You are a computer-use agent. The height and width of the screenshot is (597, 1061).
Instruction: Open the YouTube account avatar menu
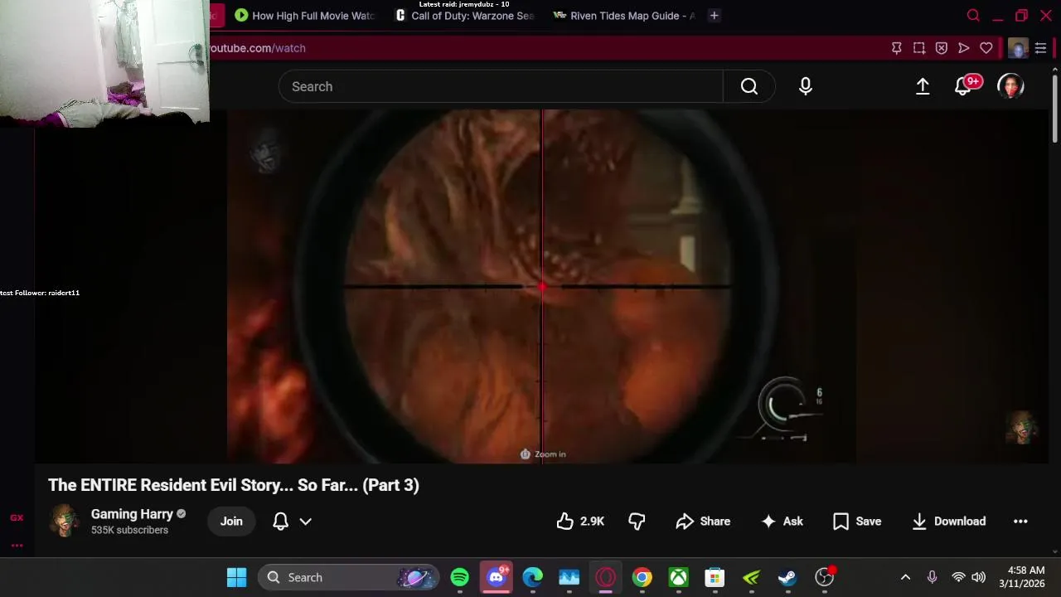pyautogui.click(x=1010, y=86)
